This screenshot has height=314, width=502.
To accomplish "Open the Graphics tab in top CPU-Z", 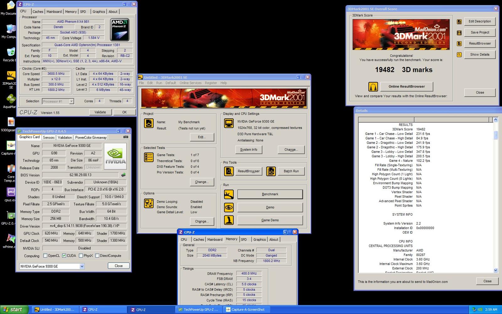I will (x=99, y=12).
